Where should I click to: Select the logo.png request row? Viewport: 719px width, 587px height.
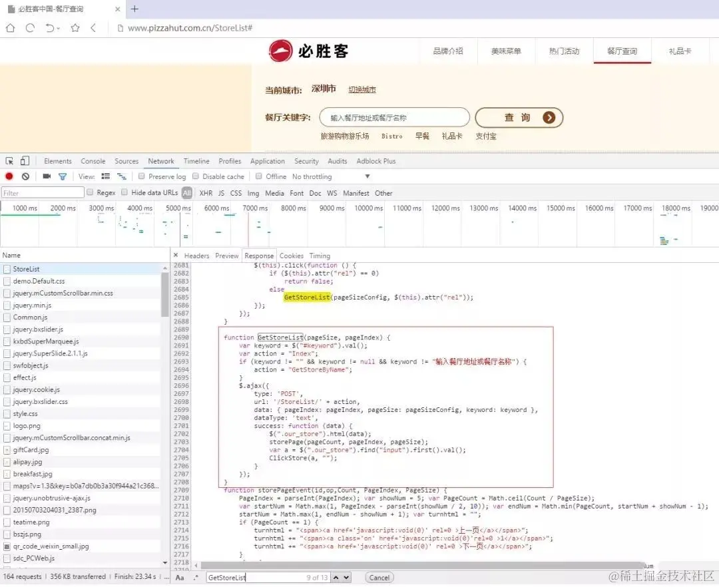pos(81,426)
